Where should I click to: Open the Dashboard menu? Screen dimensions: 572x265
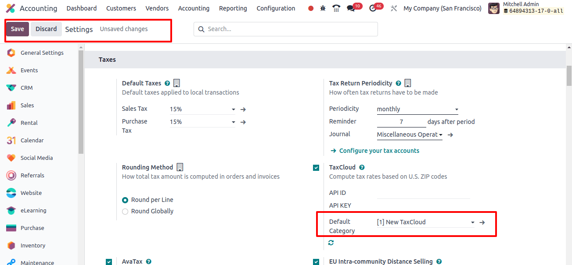click(82, 8)
